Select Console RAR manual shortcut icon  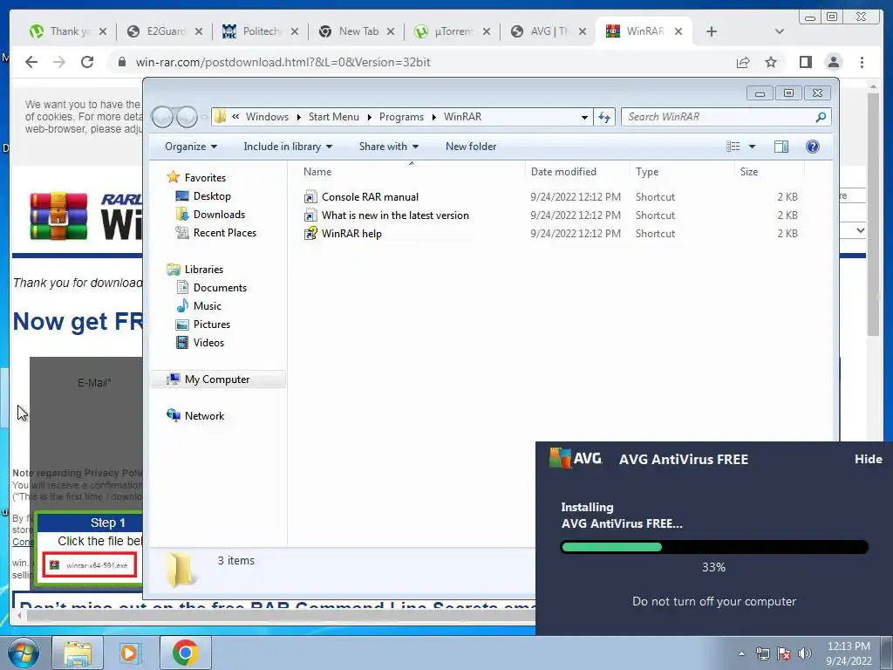(310, 197)
